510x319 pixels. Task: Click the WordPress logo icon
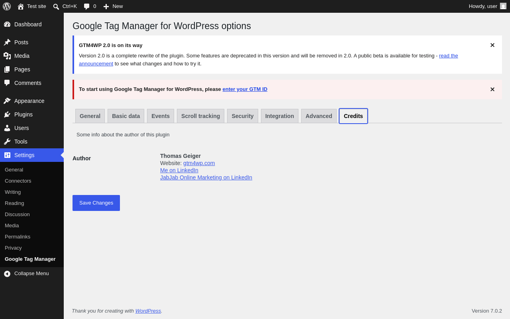click(x=7, y=6)
